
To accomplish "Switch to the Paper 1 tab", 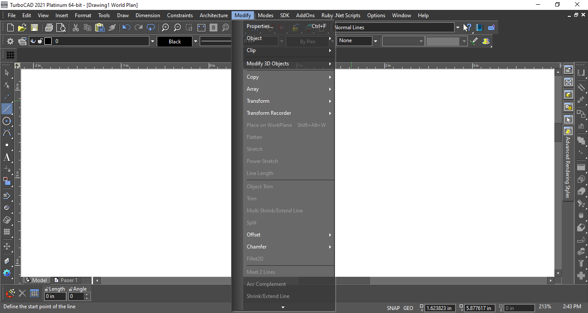I will [66, 280].
